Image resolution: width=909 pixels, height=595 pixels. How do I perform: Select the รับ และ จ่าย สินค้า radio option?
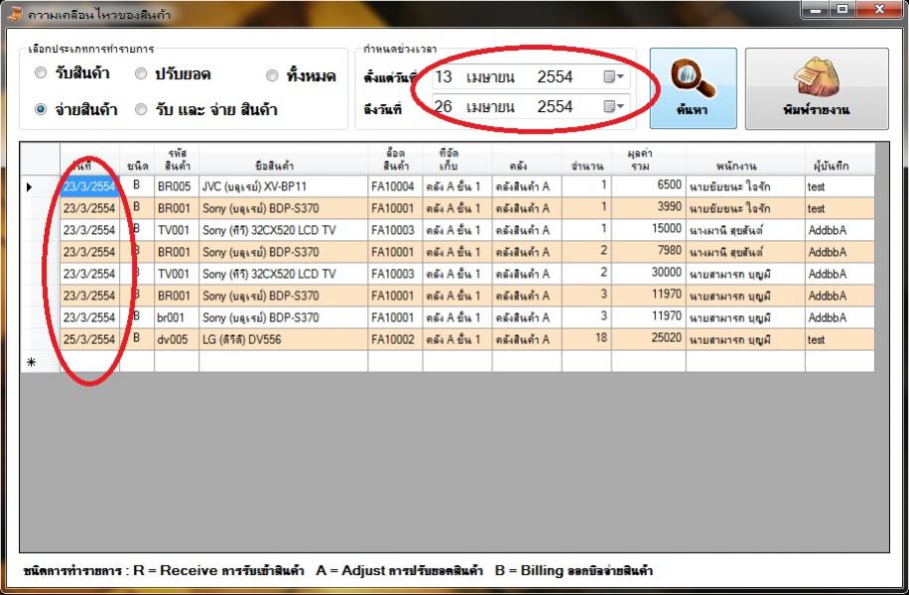coord(141,109)
